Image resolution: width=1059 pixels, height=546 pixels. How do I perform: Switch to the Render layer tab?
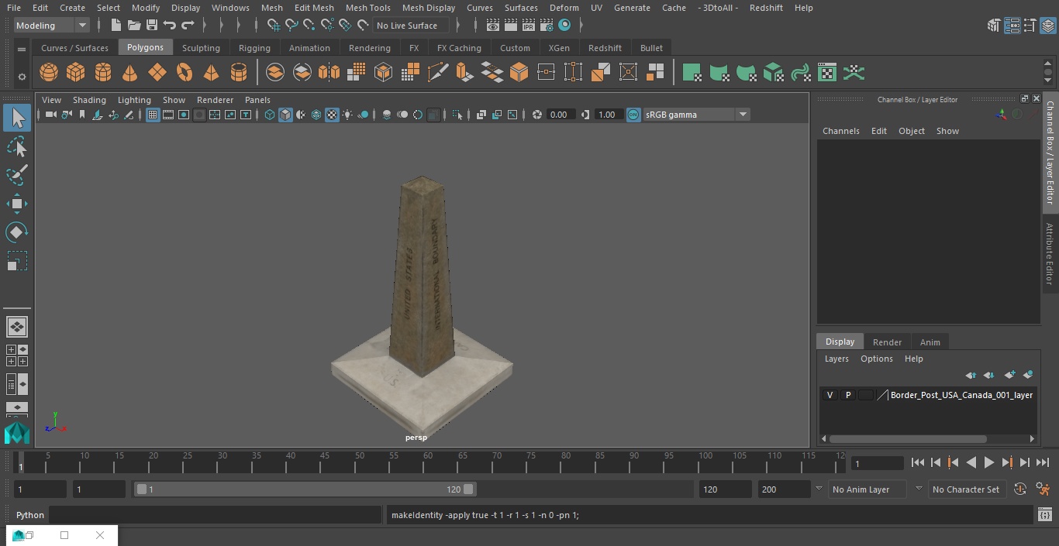(x=887, y=342)
